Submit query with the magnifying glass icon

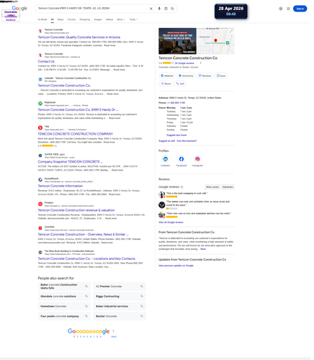tap(172, 9)
